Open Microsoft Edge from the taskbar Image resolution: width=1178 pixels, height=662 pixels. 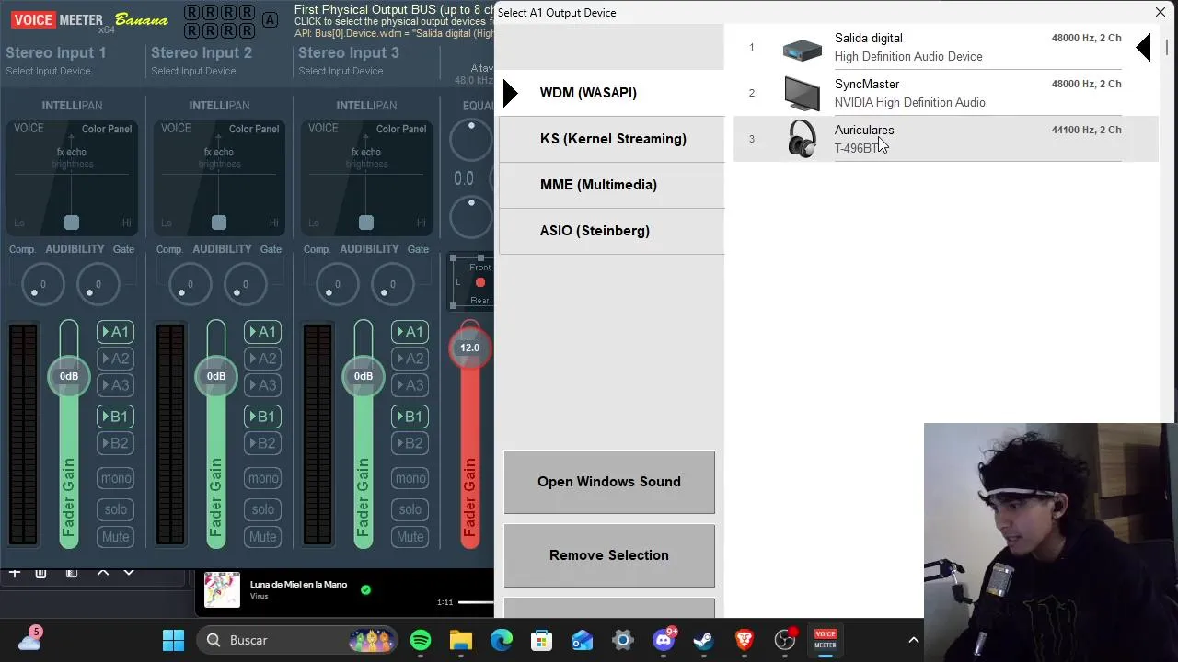click(x=502, y=640)
